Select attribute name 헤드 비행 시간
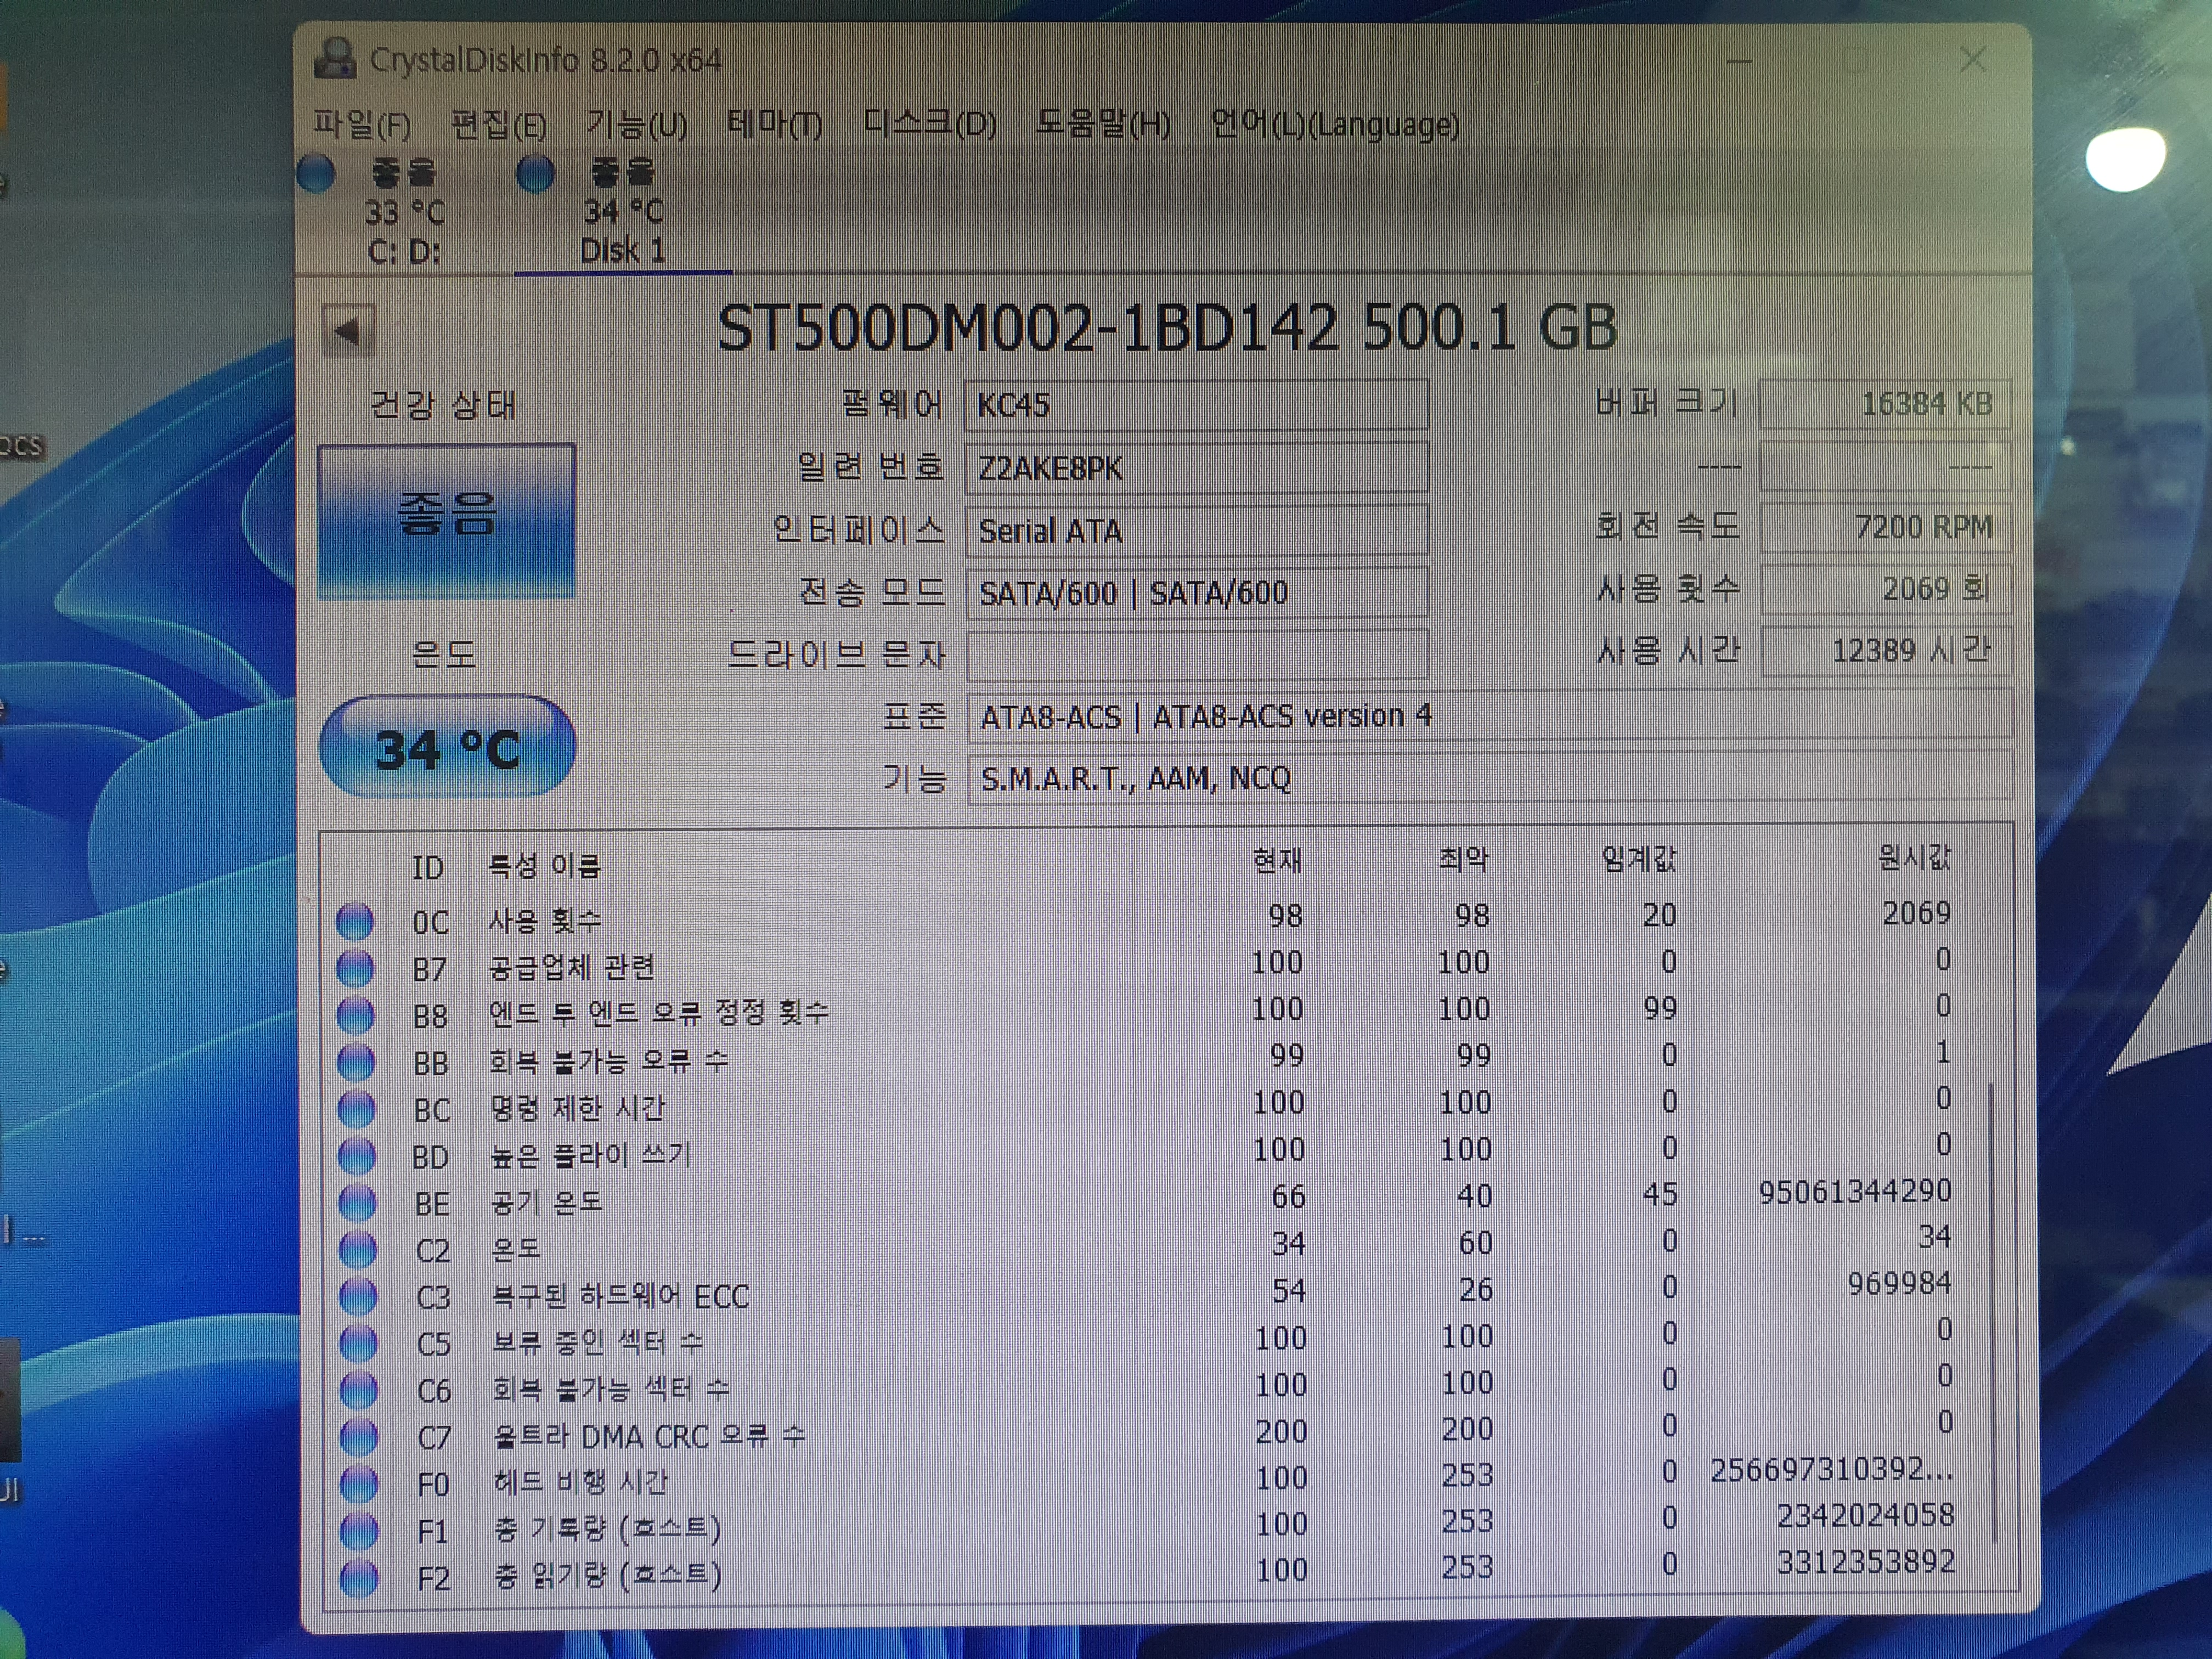 click(x=580, y=1482)
